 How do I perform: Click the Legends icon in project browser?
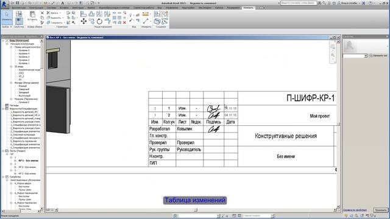pos(7,105)
